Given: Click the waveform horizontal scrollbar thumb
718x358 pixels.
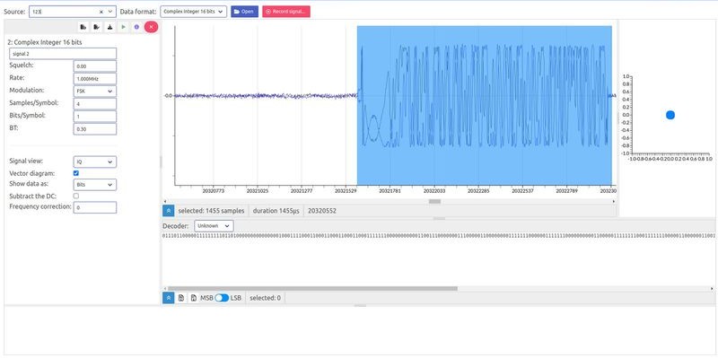Looking at the screenshot, I should pyautogui.click(x=434, y=202).
